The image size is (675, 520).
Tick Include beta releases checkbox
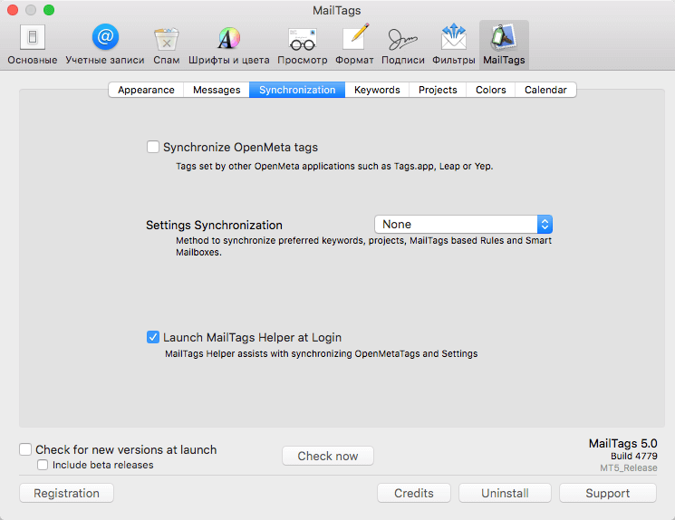click(43, 465)
